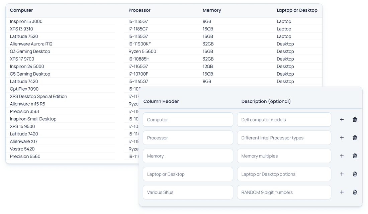Select the 'Vostro 5420' cell
The width and height of the screenshot is (368, 214).
click(x=22, y=149)
